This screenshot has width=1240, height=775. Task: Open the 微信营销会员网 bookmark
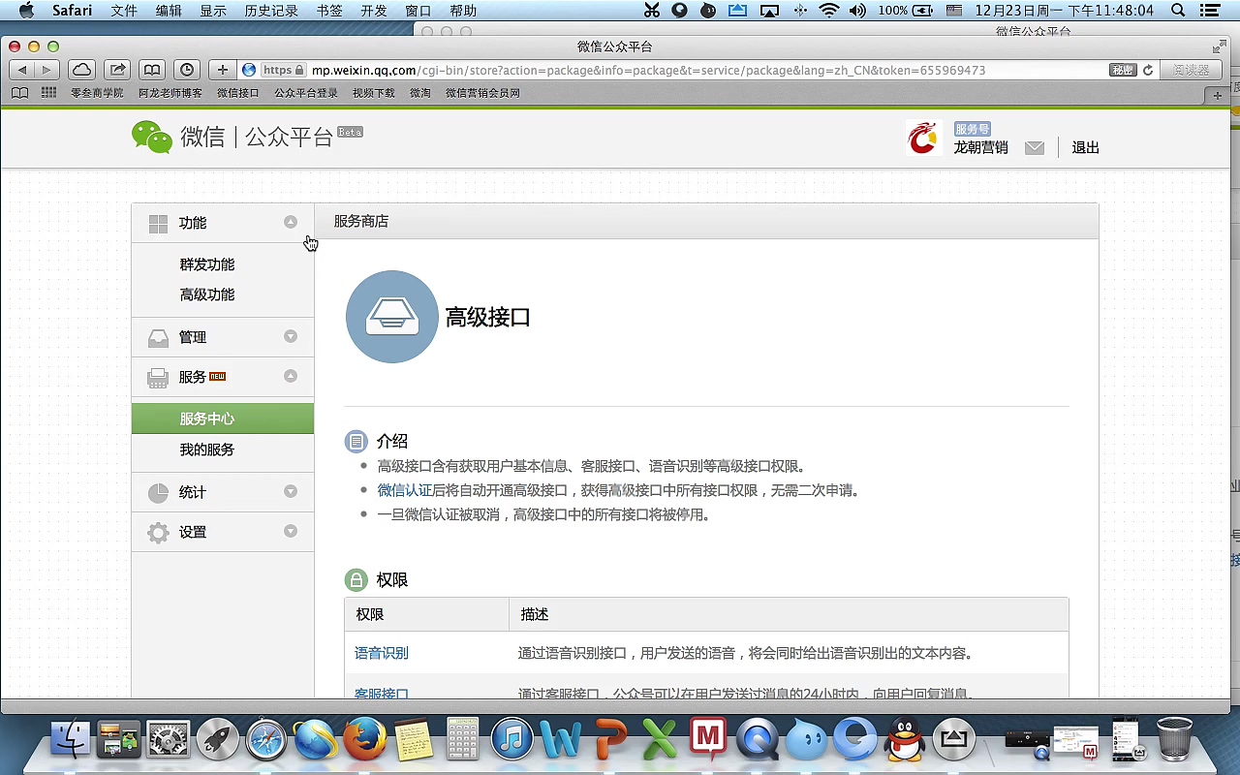tap(482, 93)
